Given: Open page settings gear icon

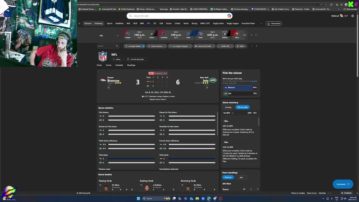Looking at the screenshot, I should [353, 16].
